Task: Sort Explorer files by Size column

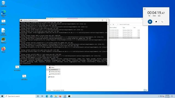Action: (135, 27)
